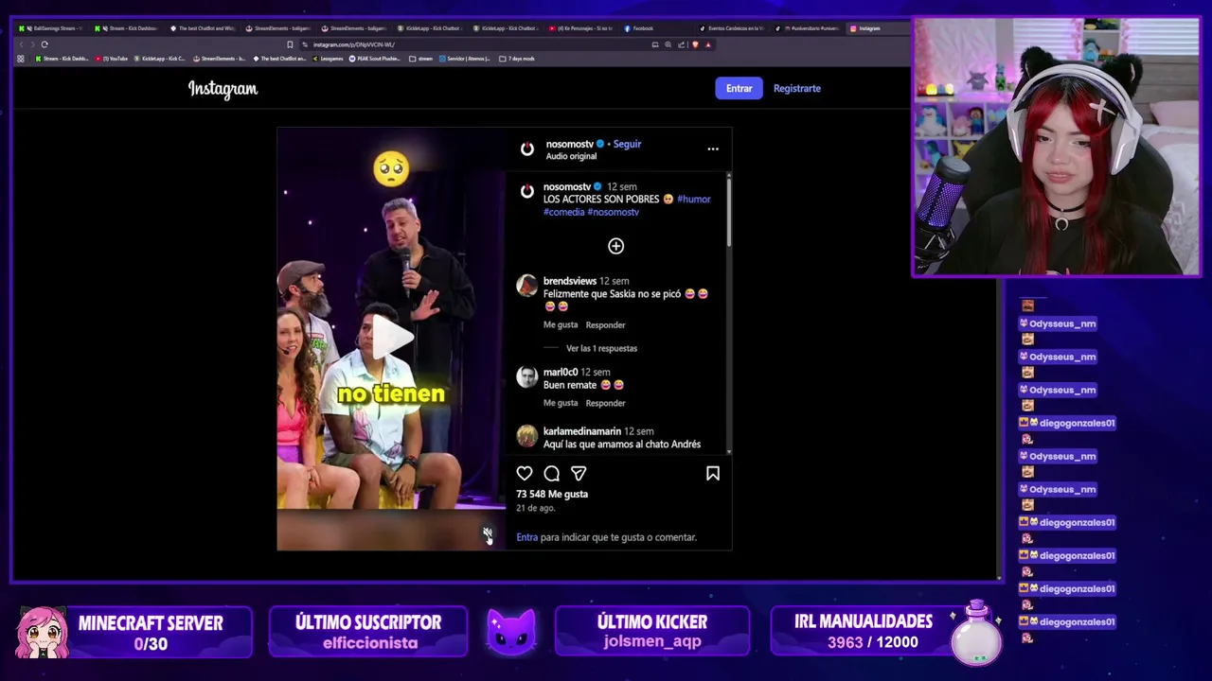Click the Entrar login button

click(739, 88)
